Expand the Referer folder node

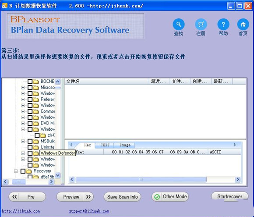(x=23, y=99)
